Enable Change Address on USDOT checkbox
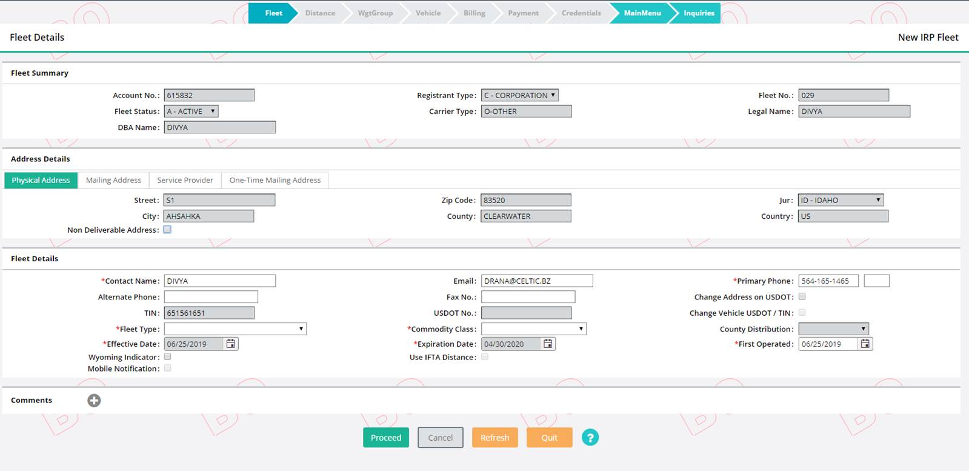Viewport: 969px width, 471px height. tap(802, 296)
